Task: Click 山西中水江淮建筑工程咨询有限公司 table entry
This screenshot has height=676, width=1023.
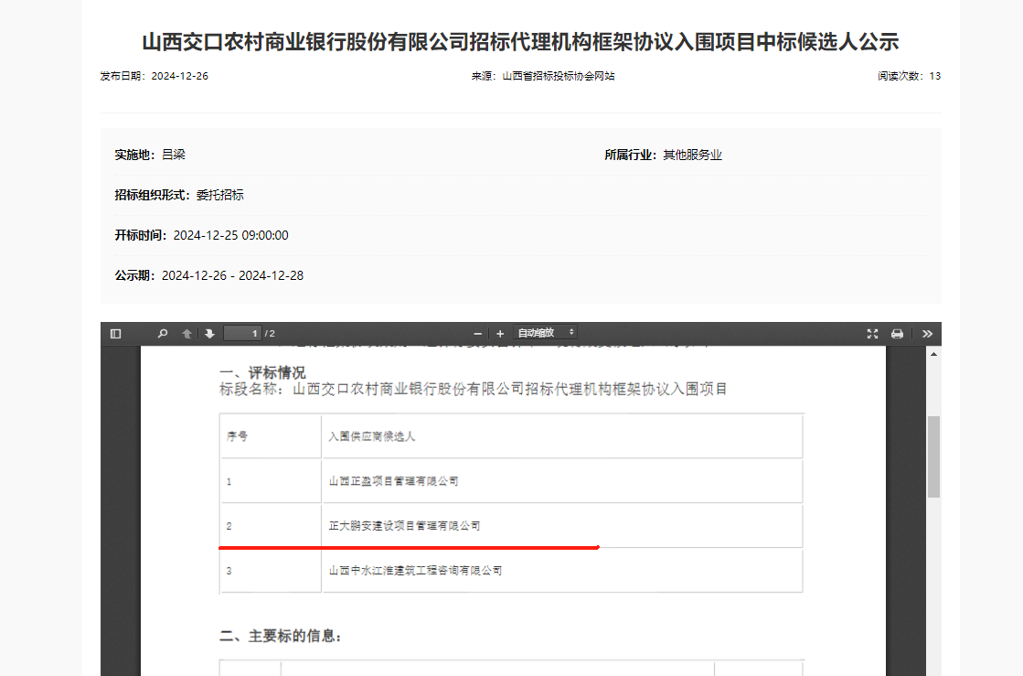Action: (x=415, y=571)
